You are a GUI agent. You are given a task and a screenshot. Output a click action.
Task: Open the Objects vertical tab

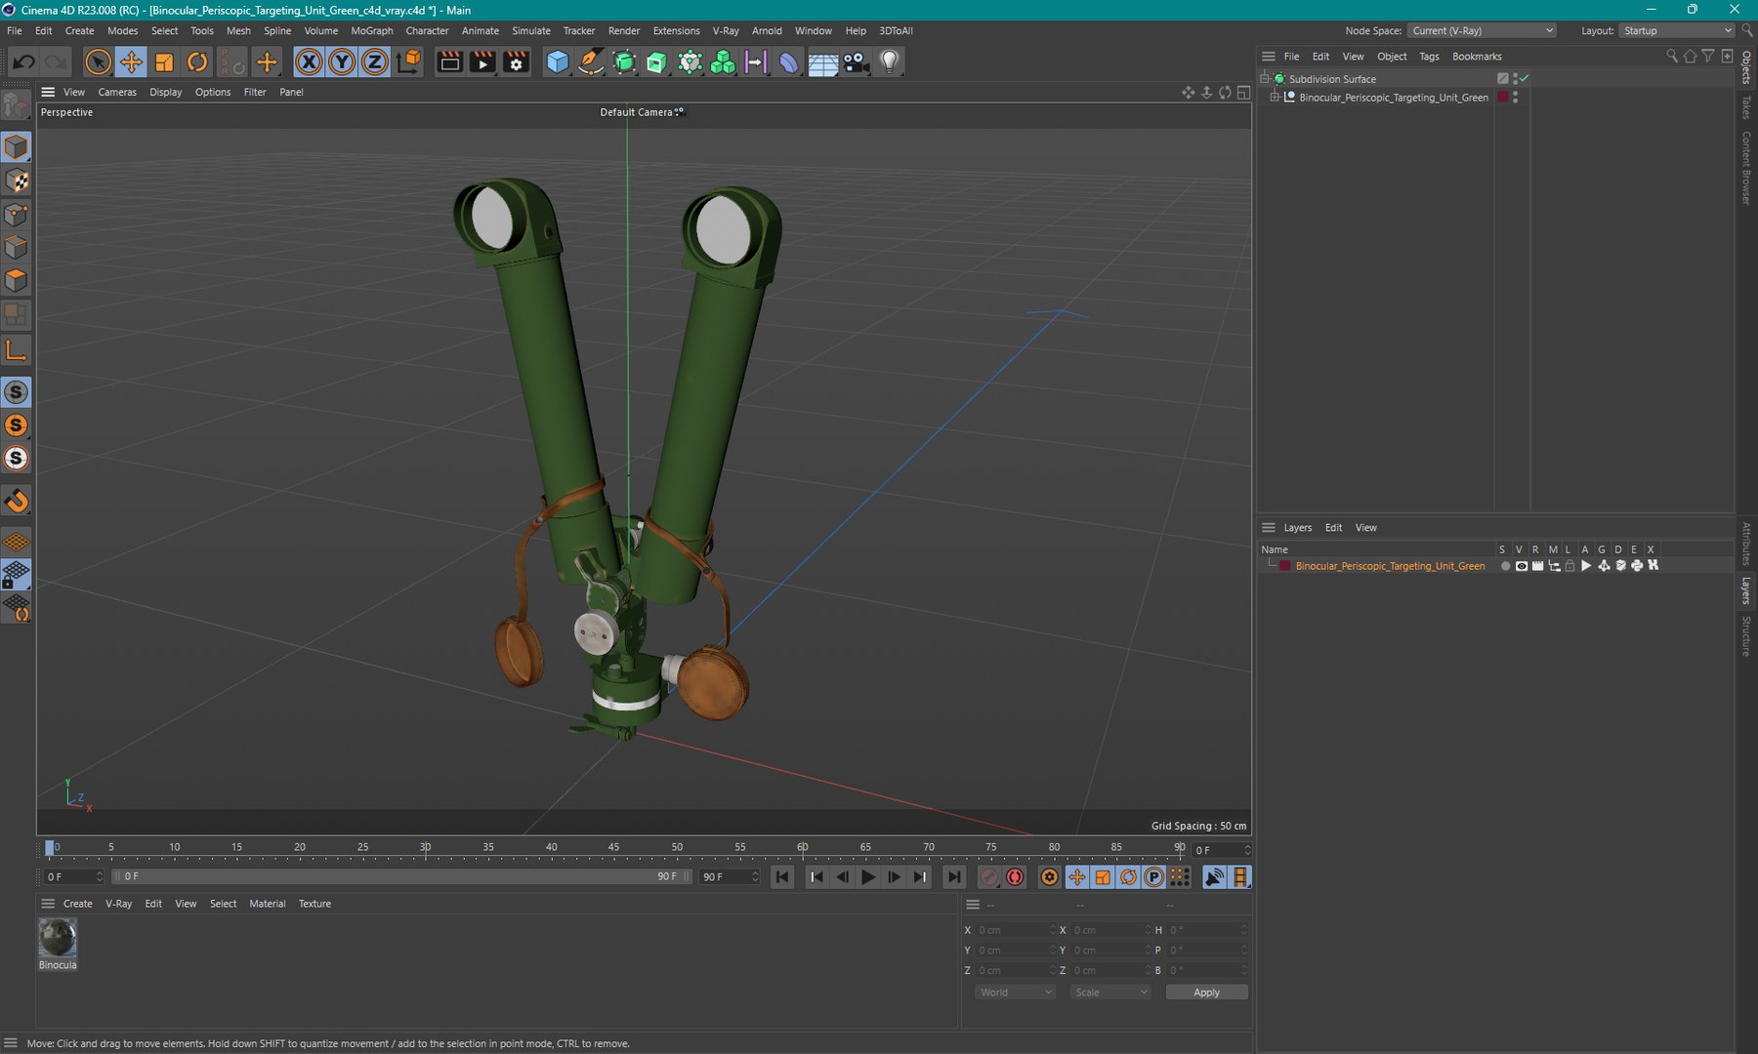pyautogui.click(x=1747, y=68)
